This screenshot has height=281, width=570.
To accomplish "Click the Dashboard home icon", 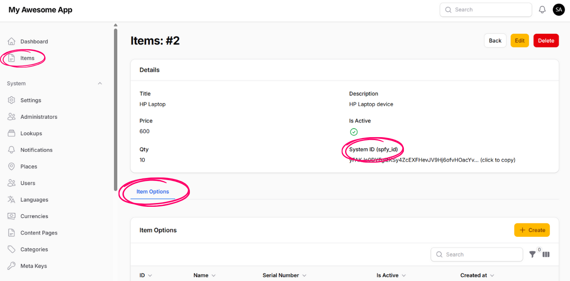I will pos(12,41).
